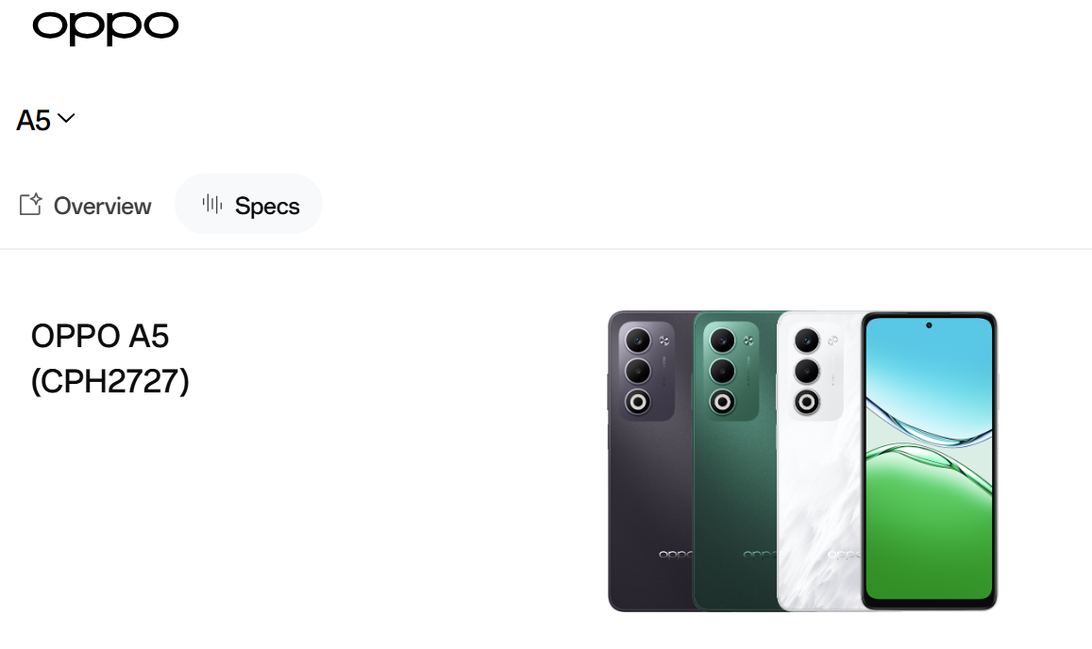Viewport: 1092px width, 649px height.
Task: Click the white phone's top camera lens
Action: tap(806, 341)
